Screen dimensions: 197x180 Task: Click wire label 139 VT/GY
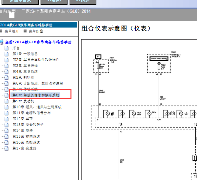(163, 98)
